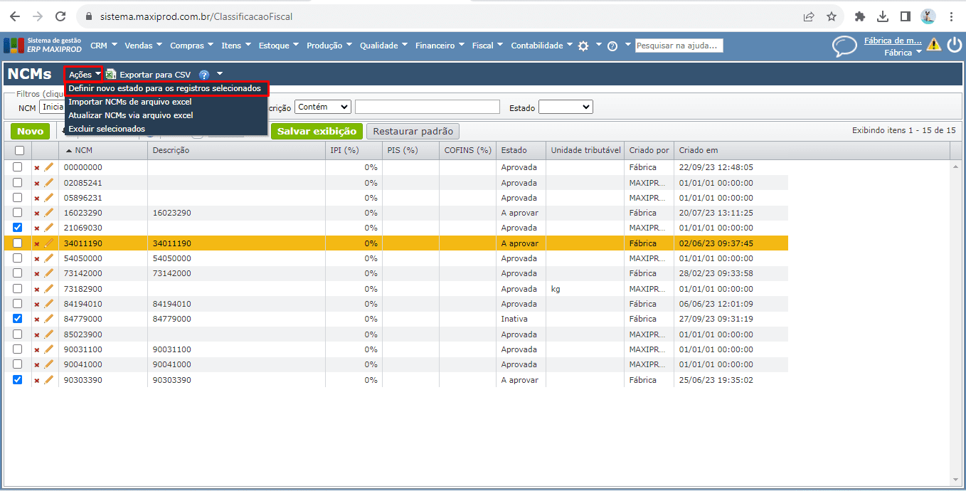Choose Excluir selecionados
The image size is (966, 491).
(x=166, y=129)
